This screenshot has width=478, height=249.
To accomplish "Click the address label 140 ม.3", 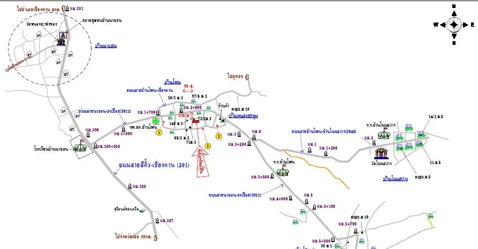I will (176, 123).
